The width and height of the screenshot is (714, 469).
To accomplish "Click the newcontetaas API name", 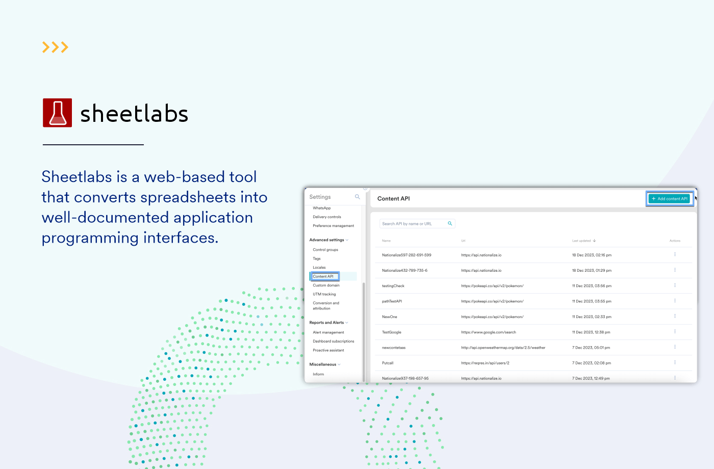I will pyautogui.click(x=394, y=348).
